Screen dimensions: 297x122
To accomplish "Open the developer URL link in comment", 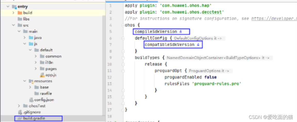I will click(274, 19).
